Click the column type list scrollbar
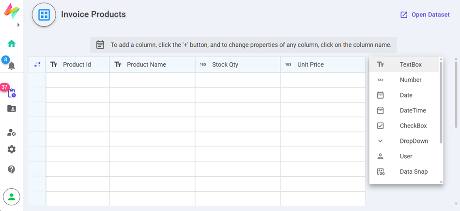 tap(441, 101)
